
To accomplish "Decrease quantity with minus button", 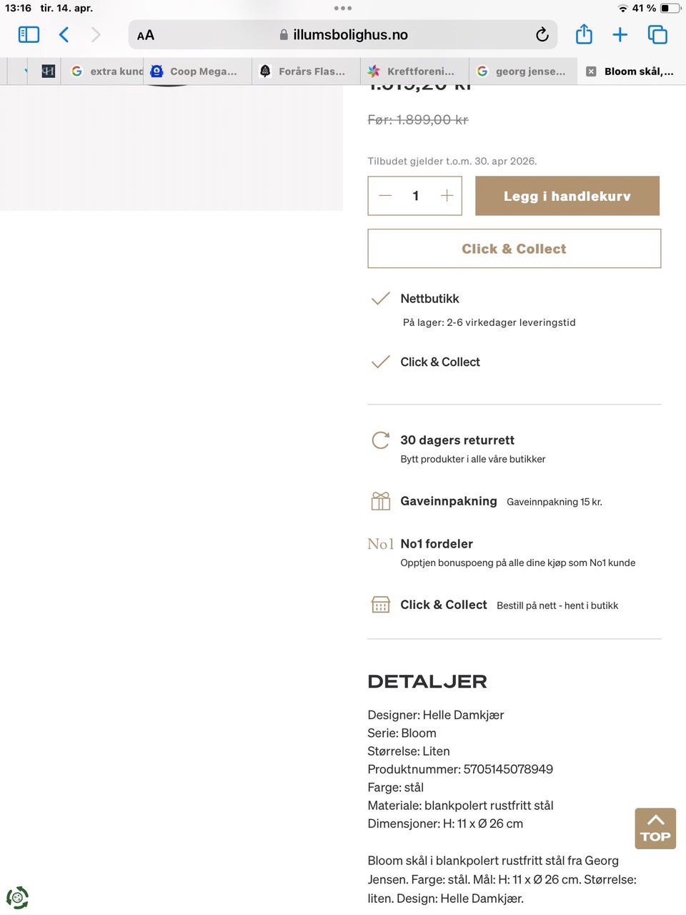I will click(386, 196).
